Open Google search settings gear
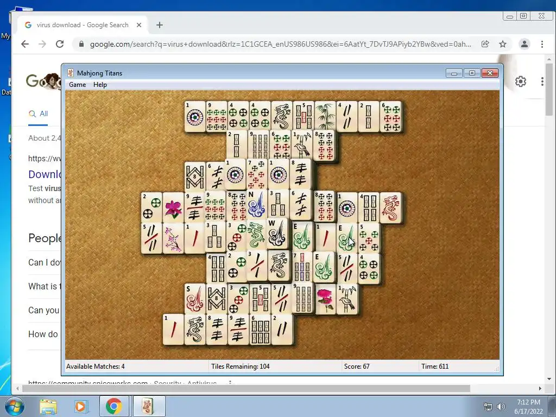 pos(521,81)
